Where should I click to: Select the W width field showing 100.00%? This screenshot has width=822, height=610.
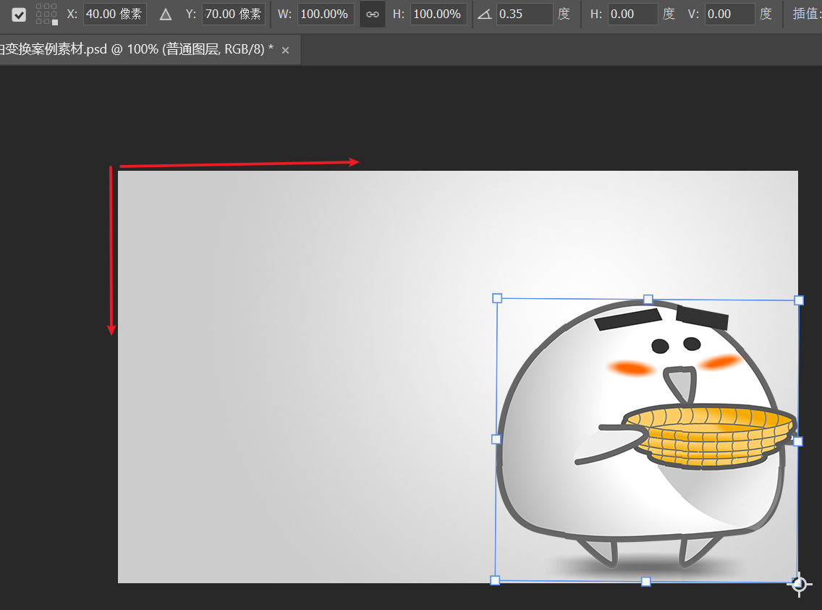tap(325, 14)
